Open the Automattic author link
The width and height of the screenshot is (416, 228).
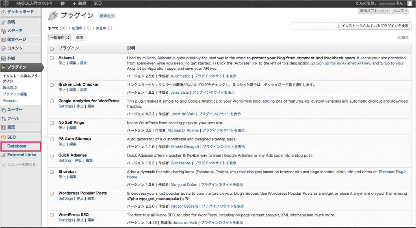coord(180,76)
